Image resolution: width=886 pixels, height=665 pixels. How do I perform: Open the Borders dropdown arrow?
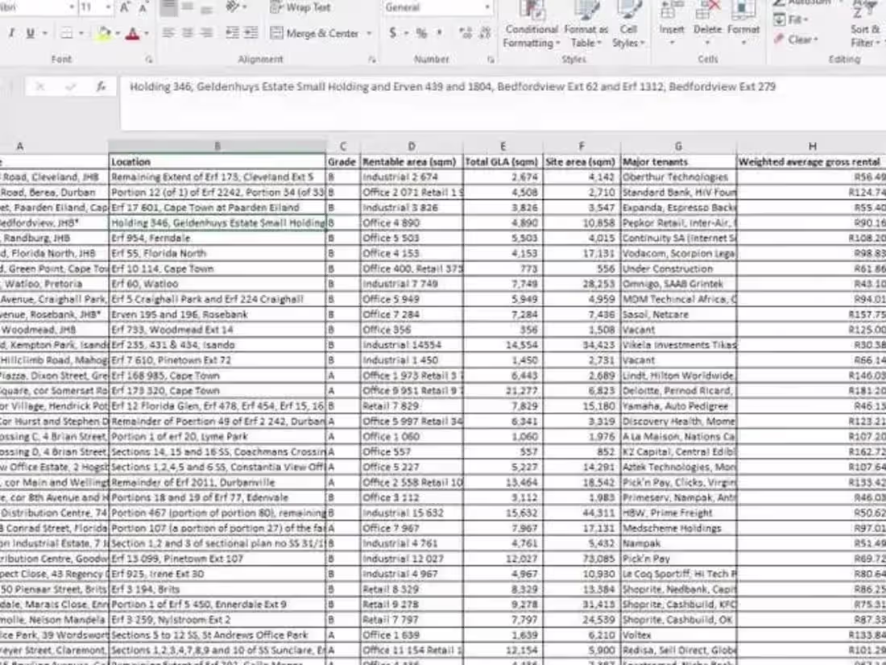coord(81,33)
